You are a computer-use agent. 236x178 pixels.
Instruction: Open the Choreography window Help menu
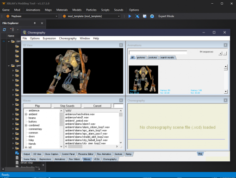click(x=96, y=38)
